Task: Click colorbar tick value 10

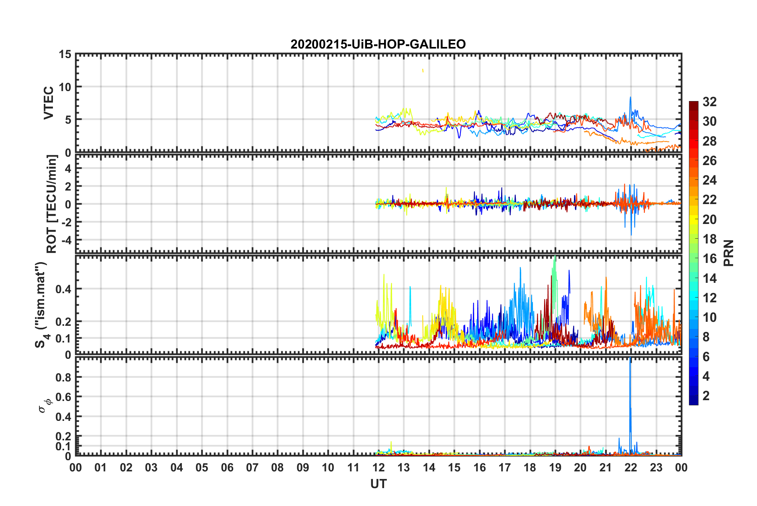Action: point(710,317)
